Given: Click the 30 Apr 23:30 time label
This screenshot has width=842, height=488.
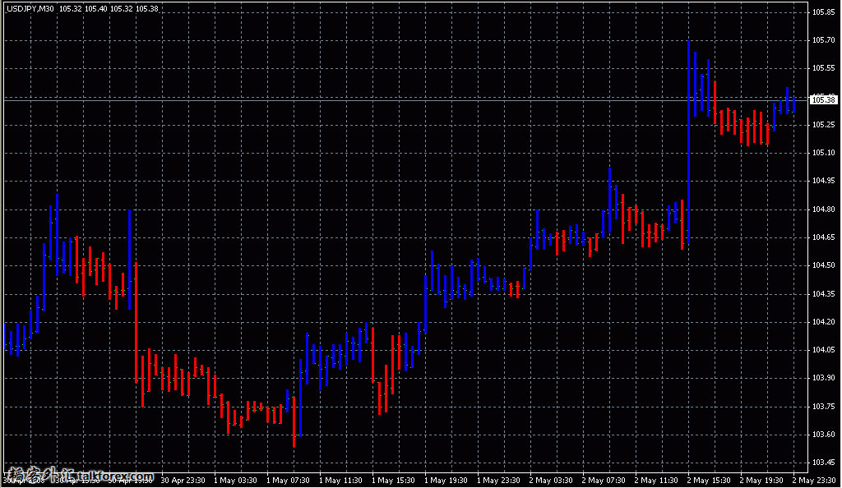Looking at the screenshot, I should (x=183, y=481).
